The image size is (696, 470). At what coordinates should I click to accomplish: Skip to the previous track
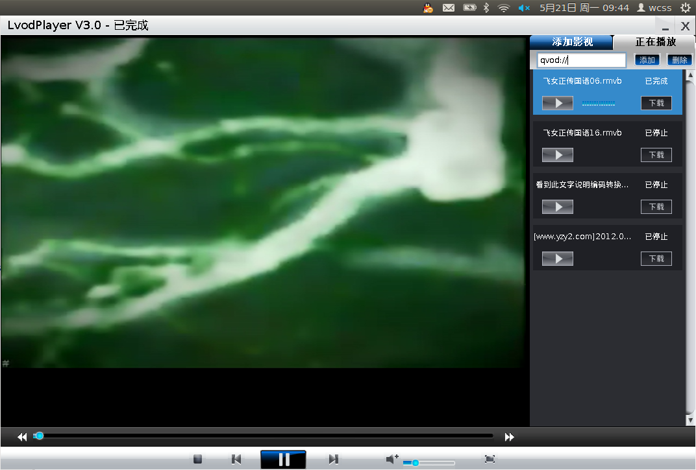pos(236,460)
